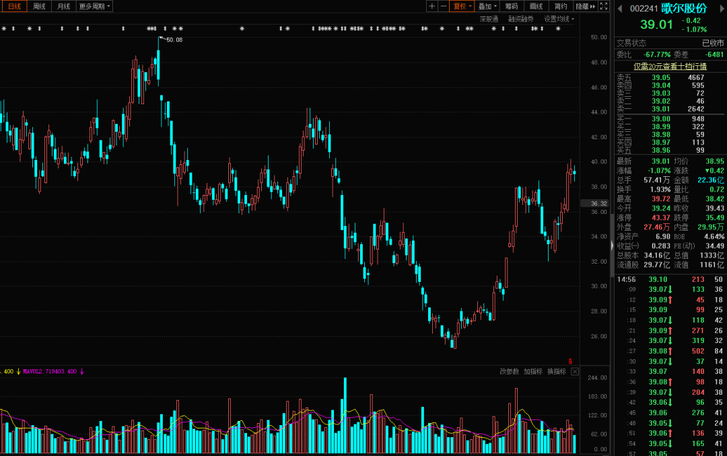
Task: Open 仅需20元查看十档行情 promotion link
Action: click(670, 67)
